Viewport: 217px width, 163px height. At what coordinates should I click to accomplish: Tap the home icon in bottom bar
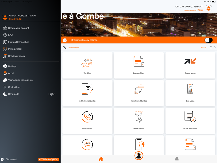101,159
